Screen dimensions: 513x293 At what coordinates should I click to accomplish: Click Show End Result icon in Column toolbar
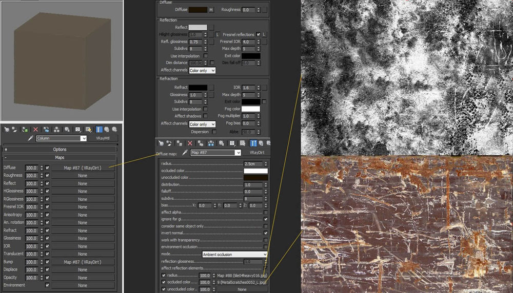[x=99, y=130]
